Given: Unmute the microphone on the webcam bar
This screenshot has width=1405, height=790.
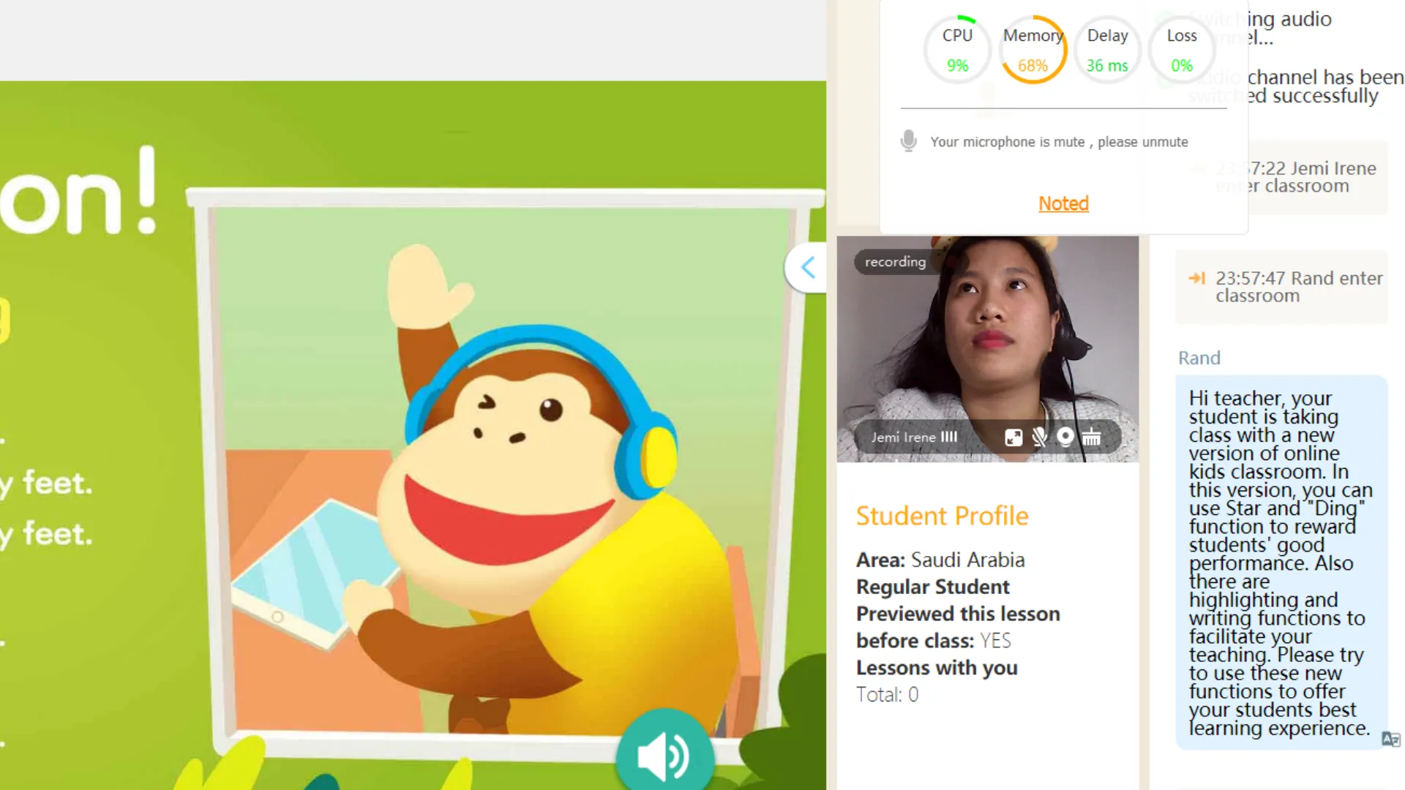Looking at the screenshot, I should pyautogui.click(x=1039, y=437).
